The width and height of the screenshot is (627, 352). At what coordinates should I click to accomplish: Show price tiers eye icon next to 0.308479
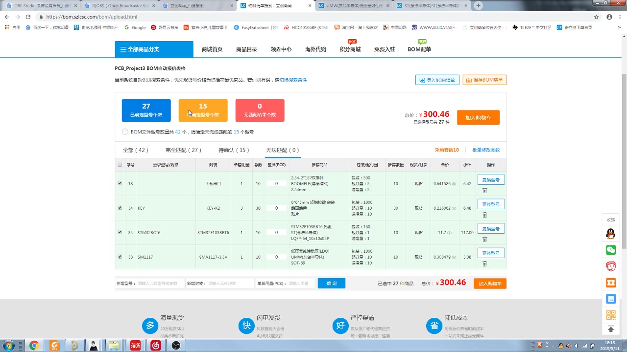454,257
